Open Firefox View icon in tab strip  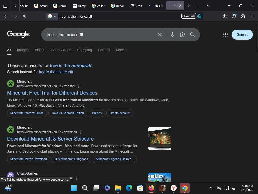click(5, 6)
